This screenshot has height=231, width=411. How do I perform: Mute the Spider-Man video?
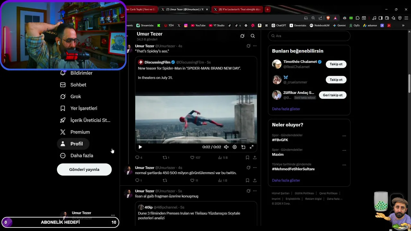pyautogui.click(x=226, y=147)
